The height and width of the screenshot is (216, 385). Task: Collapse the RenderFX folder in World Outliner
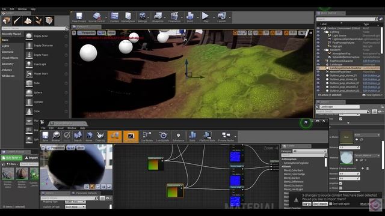coord(324,50)
